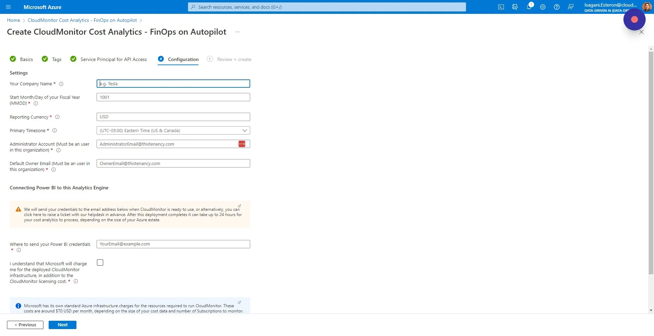This screenshot has height=336, width=654.
Task: Click the red password manager icon in Administrator field
Action: point(242,144)
